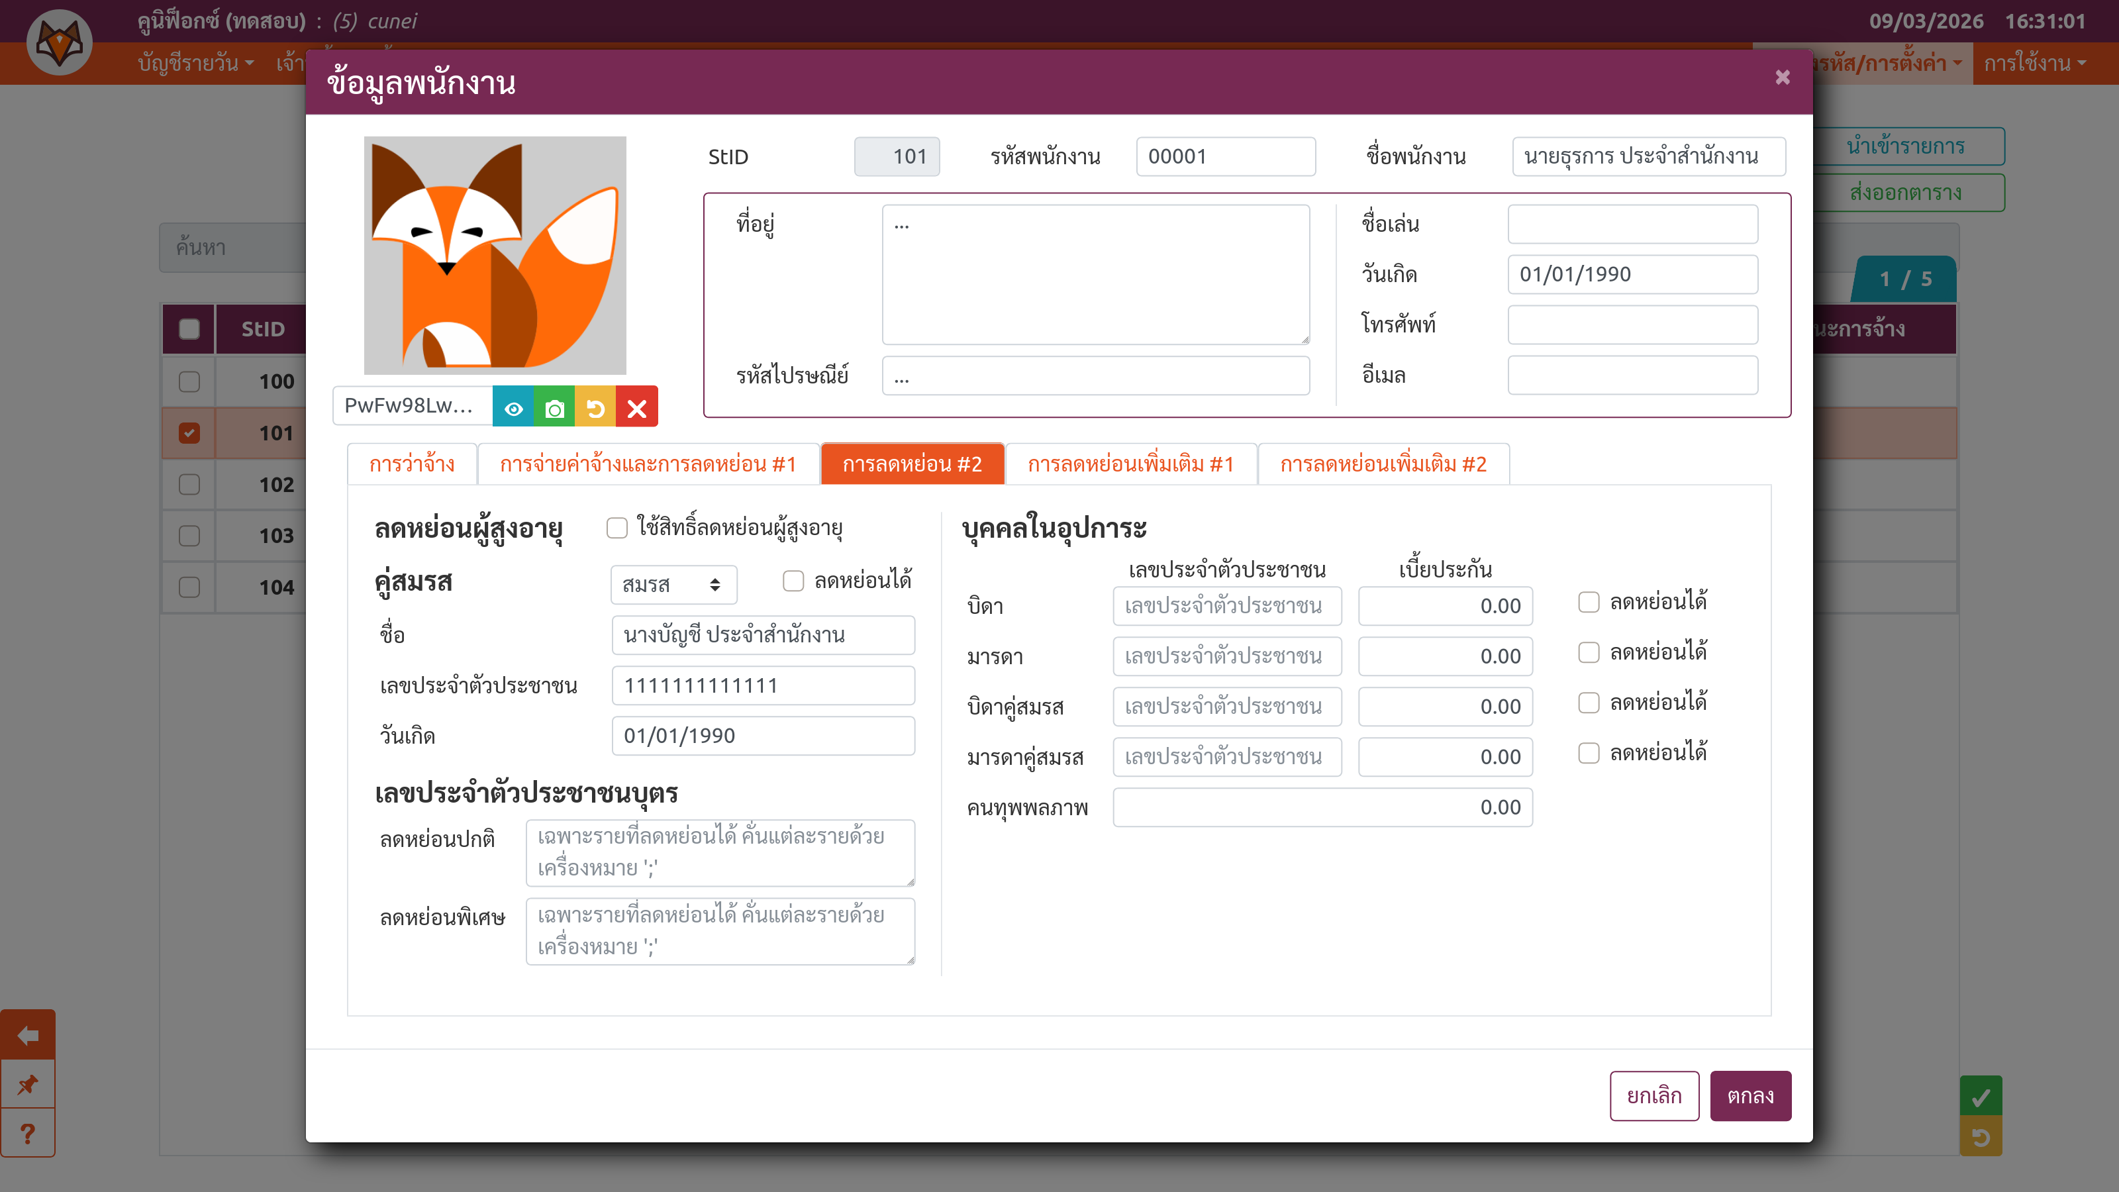
Task: Click the back arrow sidebar icon
Action: tap(28, 1035)
